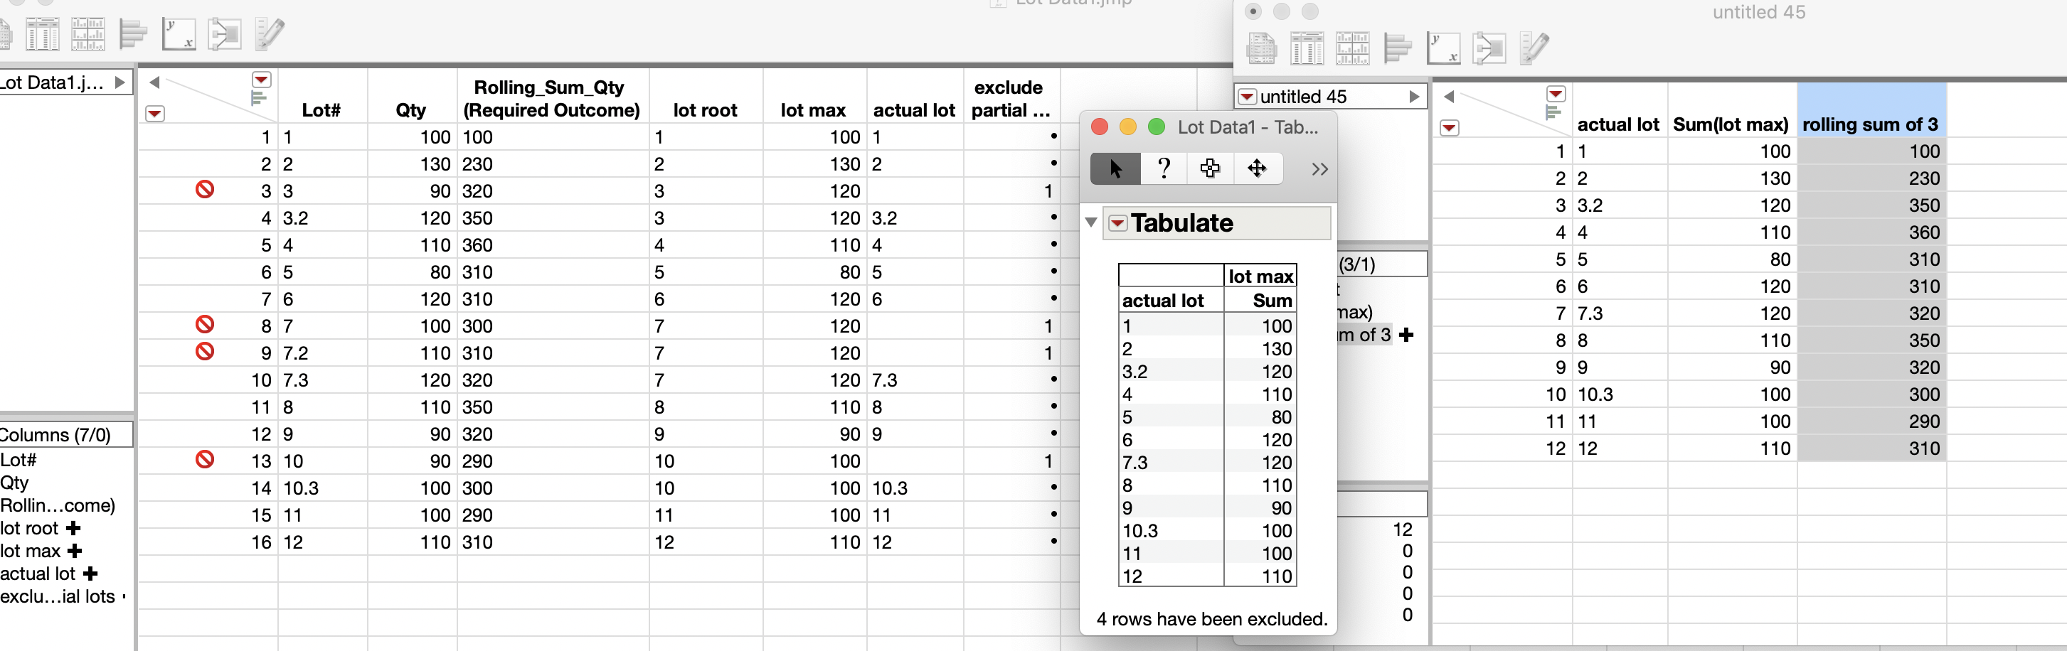This screenshot has width=2067, height=651.
Task: Click Fit Y by X icon in untitled 45 toolbar
Action: 1442,49
